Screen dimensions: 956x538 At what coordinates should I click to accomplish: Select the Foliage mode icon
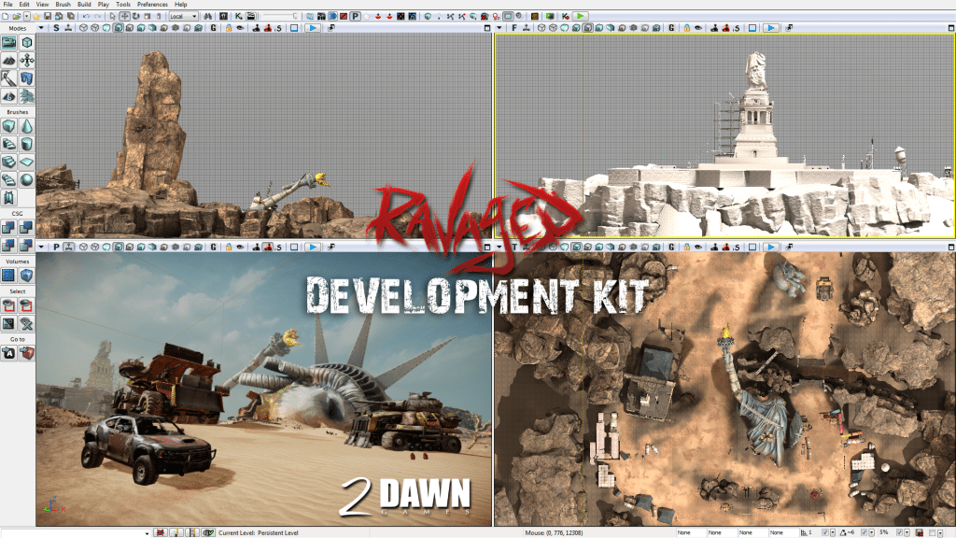click(x=27, y=96)
